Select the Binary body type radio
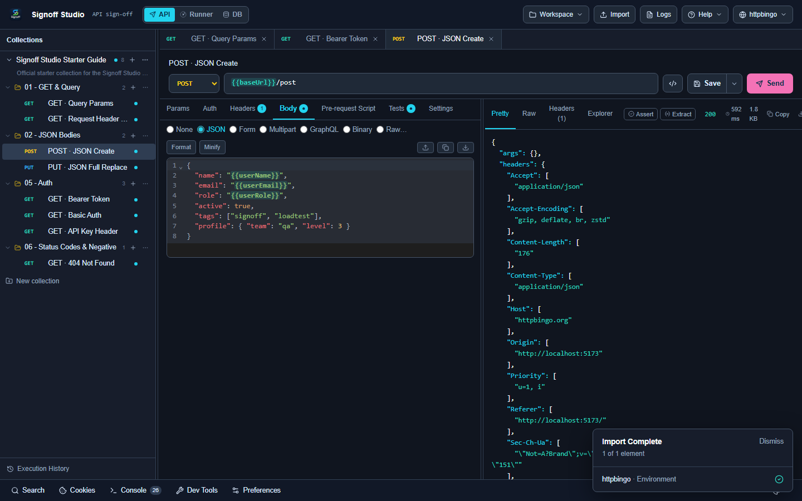This screenshot has width=802, height=501. point(347,130)
